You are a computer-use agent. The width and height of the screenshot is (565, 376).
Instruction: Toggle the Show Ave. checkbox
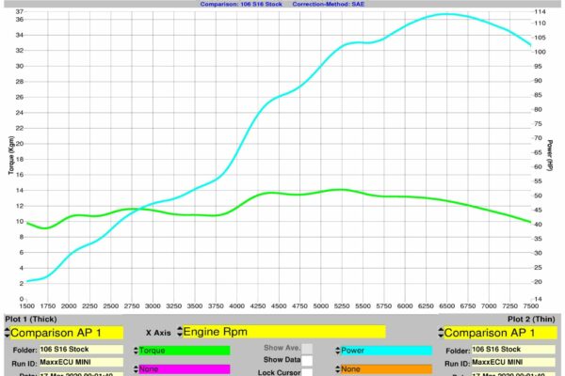pos(307,349)
